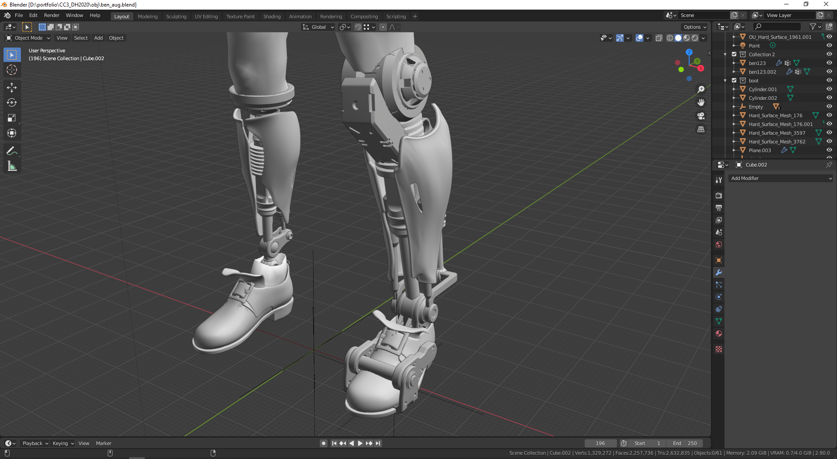This screenshot has width=837, height=459.
Task: Open the Render properties tab
Action: 719,196
